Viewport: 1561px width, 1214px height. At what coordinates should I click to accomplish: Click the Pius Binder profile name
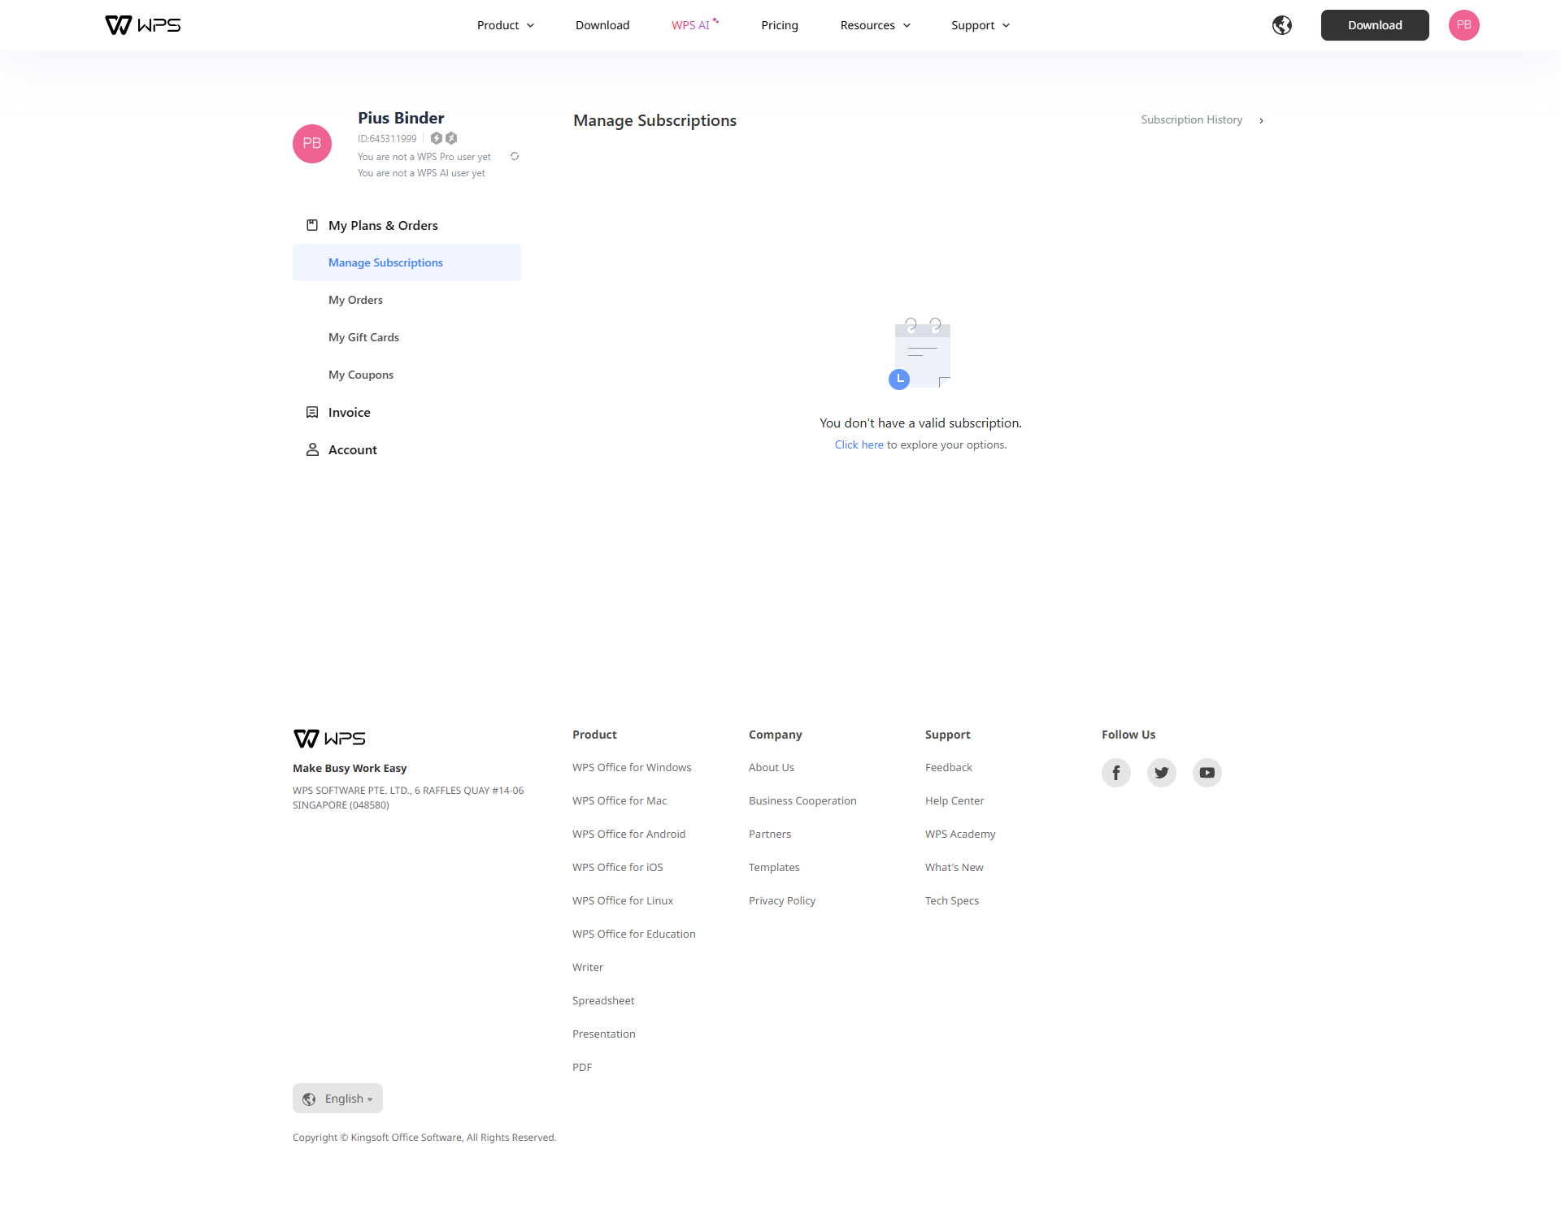(401, 118)
